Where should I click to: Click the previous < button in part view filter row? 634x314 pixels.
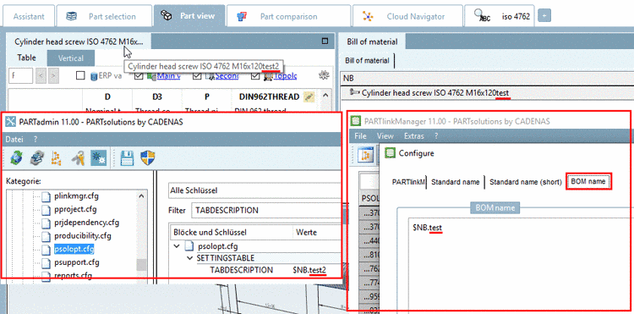41,75
